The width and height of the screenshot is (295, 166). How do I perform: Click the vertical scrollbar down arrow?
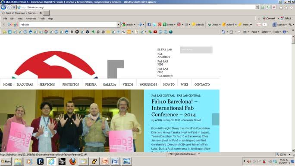pos(293,150)
